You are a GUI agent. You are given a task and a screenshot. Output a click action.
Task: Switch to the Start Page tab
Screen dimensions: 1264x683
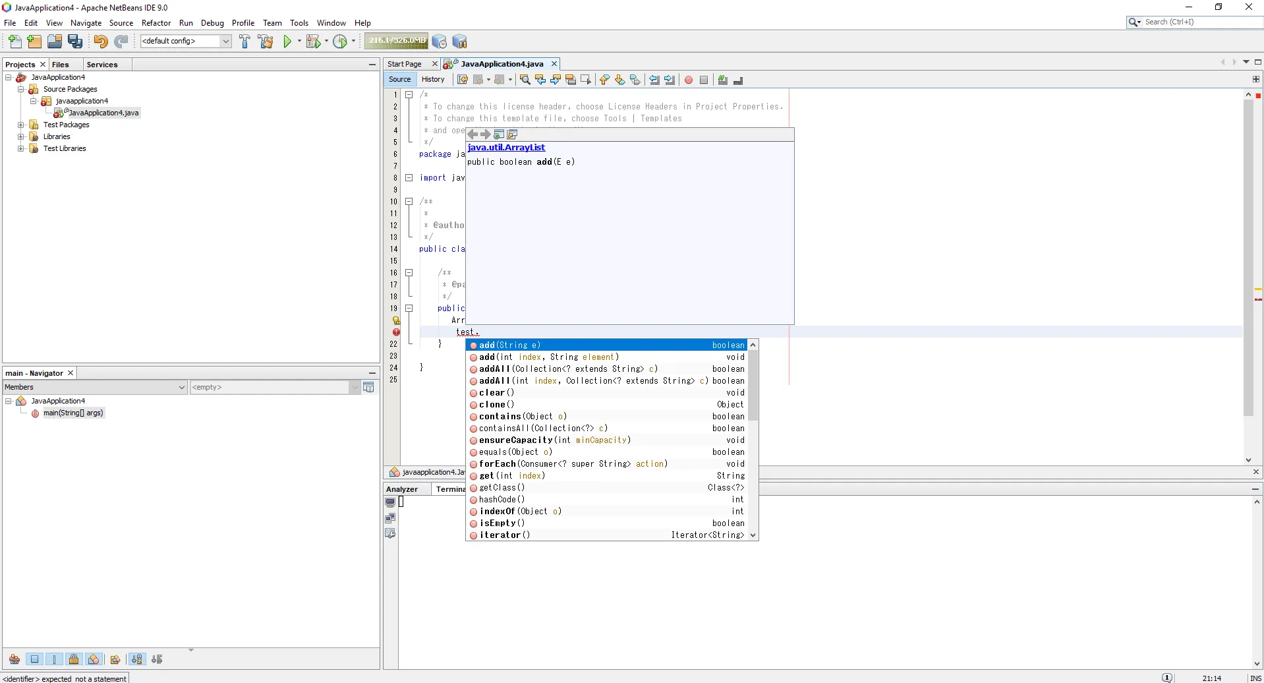(x=405, y=64)
